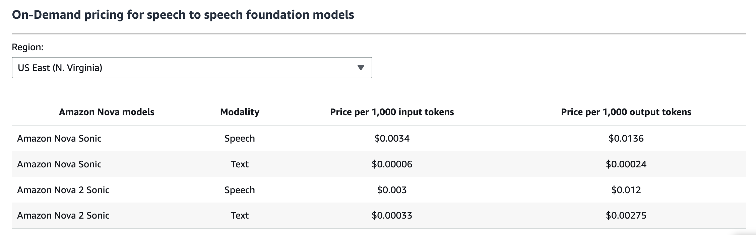This screenshot has height=235, width=756.
Task: Select the $0.012 output price cell
Action: coord(626,190)
